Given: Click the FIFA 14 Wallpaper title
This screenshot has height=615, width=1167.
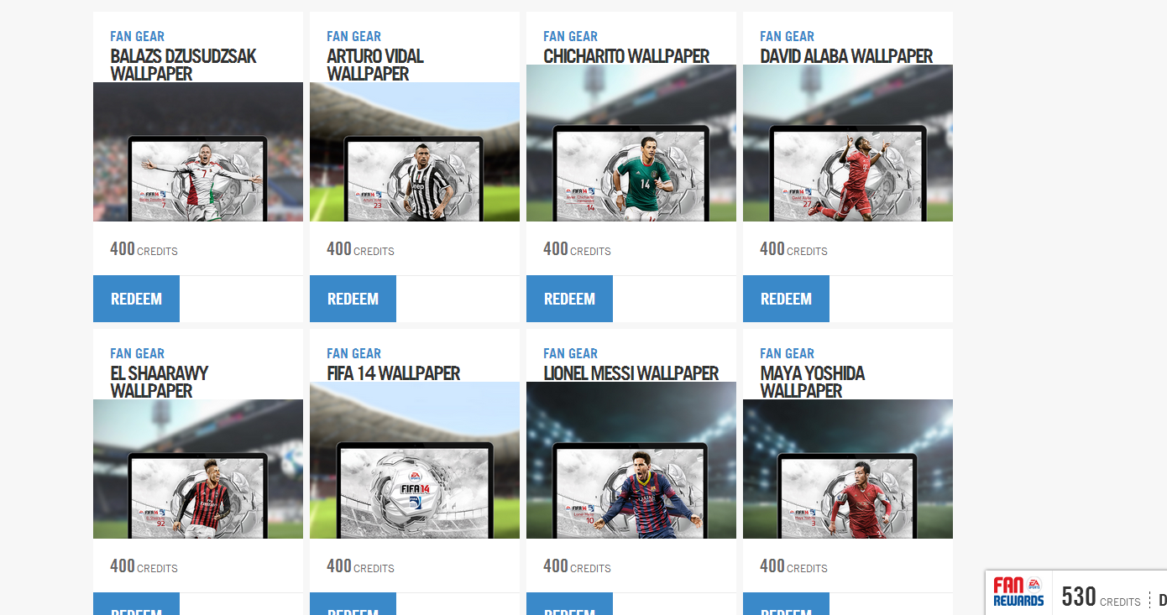Looking at the screenshot, I should 393,373.
